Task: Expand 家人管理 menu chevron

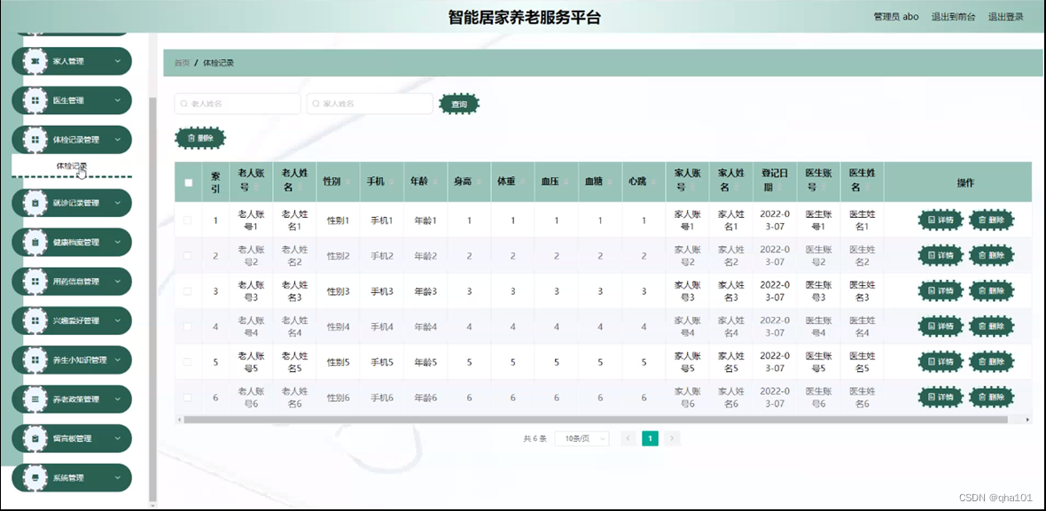Action: click(x=117, y=61)
